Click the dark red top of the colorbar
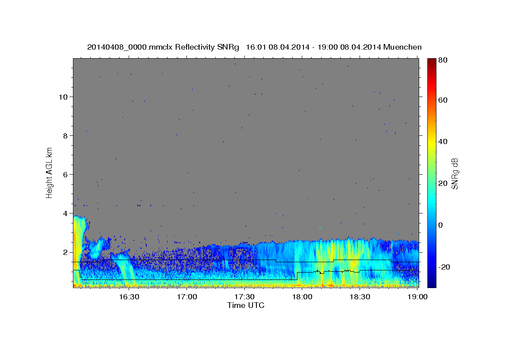 432,61
